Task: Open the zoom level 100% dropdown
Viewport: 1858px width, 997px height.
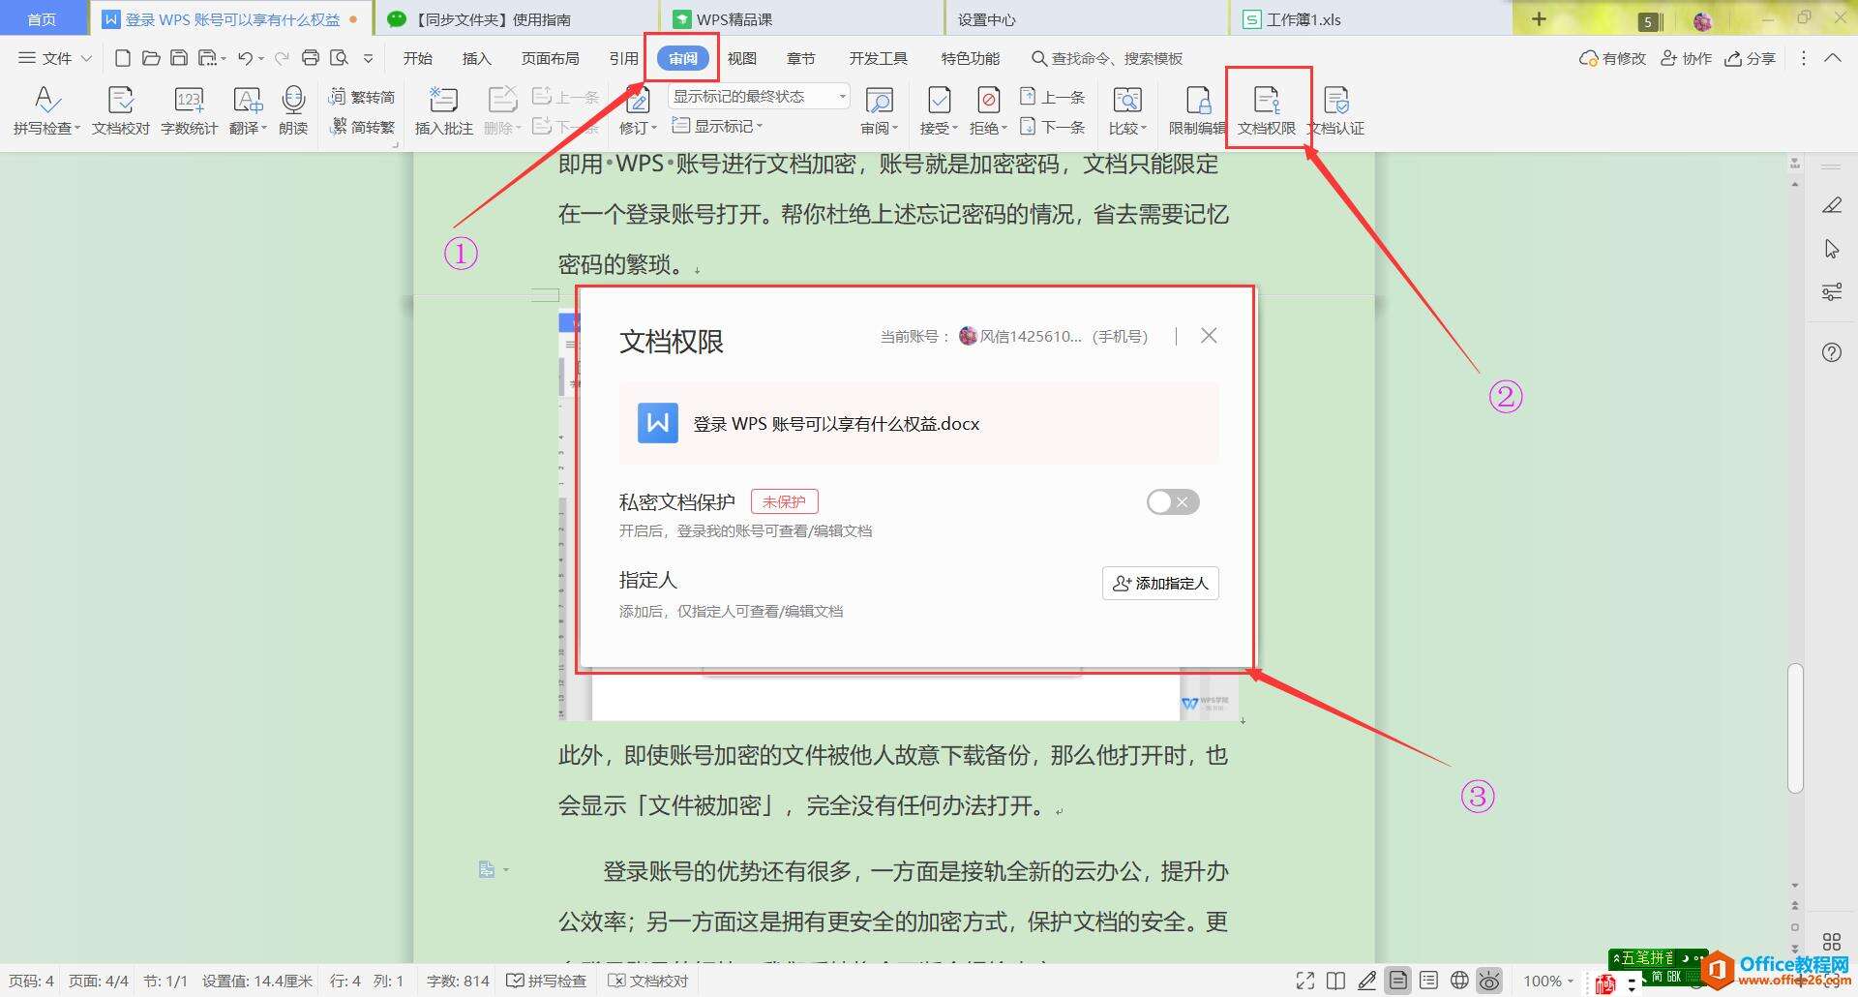Action: (x=1548, y=981)
